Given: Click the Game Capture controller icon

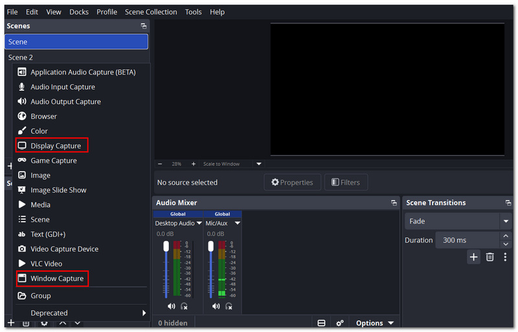Looking at the screenshot, I should tap(22, 160).
